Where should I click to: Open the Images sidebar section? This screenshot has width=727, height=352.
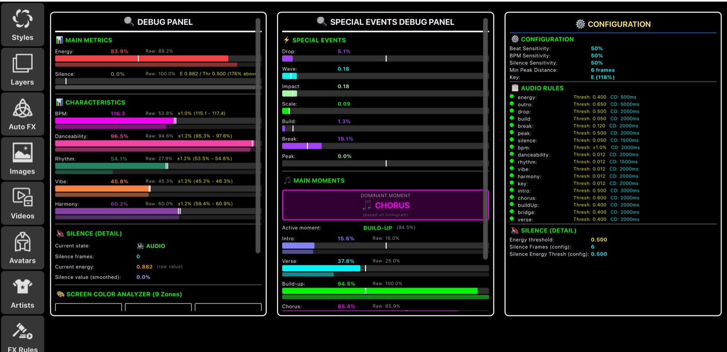pos(22,159)
